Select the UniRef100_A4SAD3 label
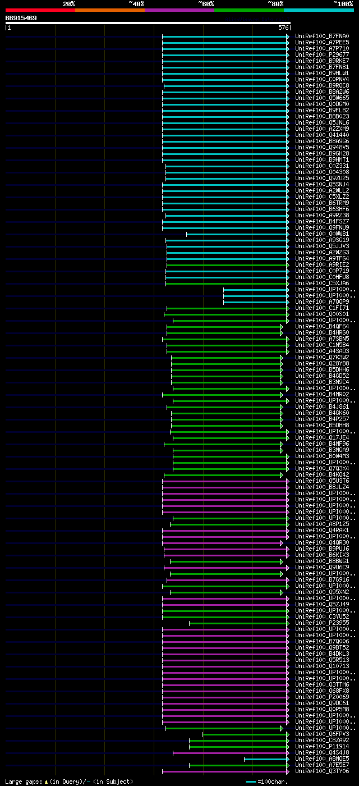Image resolution: width=359 pixels, height=786 pixels. (x=322, y=351)
